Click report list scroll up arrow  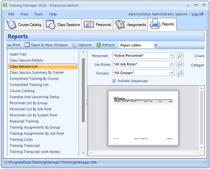[83, 52]
